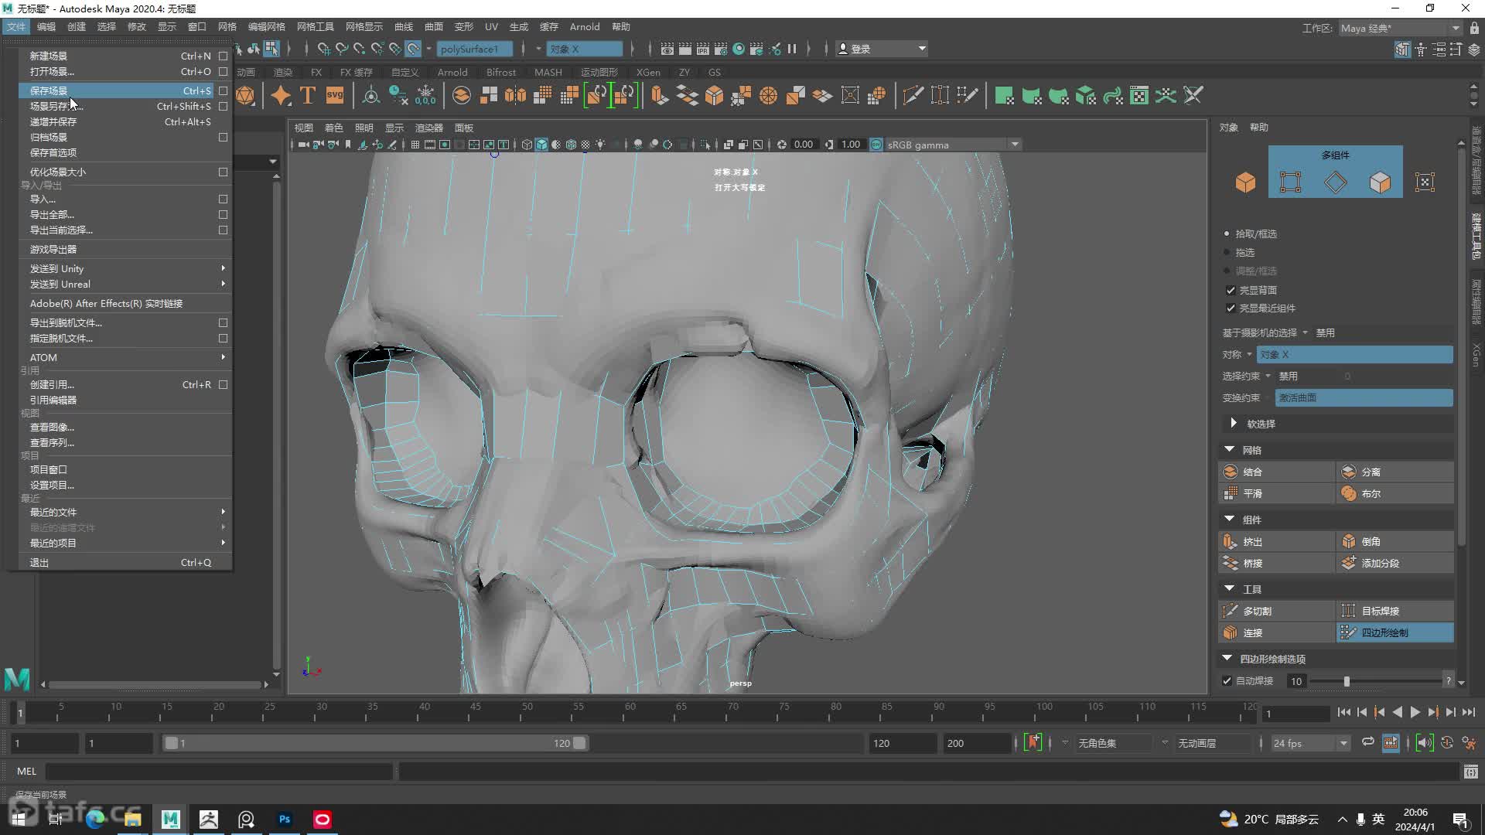Screen dimensions: 1485x835
Task: Select UV component mode icon
Action: click(x=1425, y=182)
